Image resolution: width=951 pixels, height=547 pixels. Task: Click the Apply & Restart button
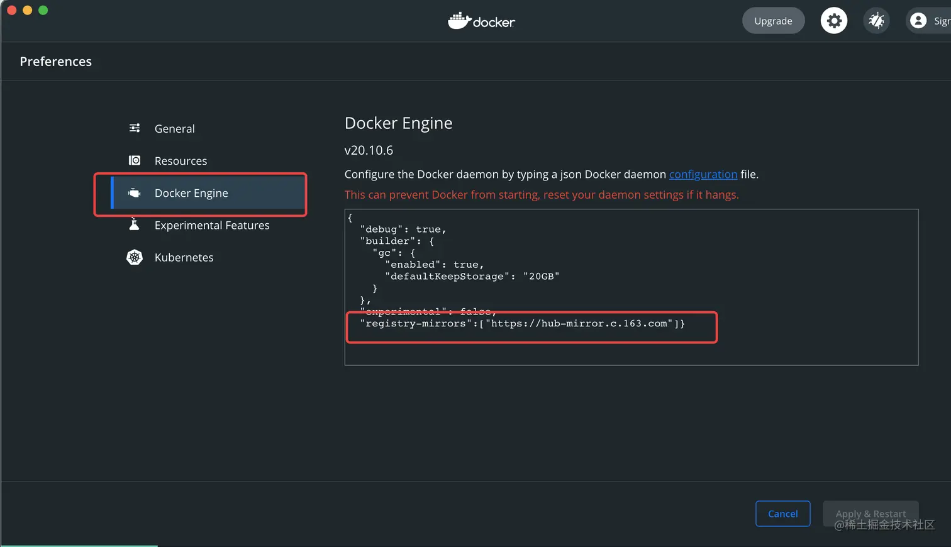[870, 514]
